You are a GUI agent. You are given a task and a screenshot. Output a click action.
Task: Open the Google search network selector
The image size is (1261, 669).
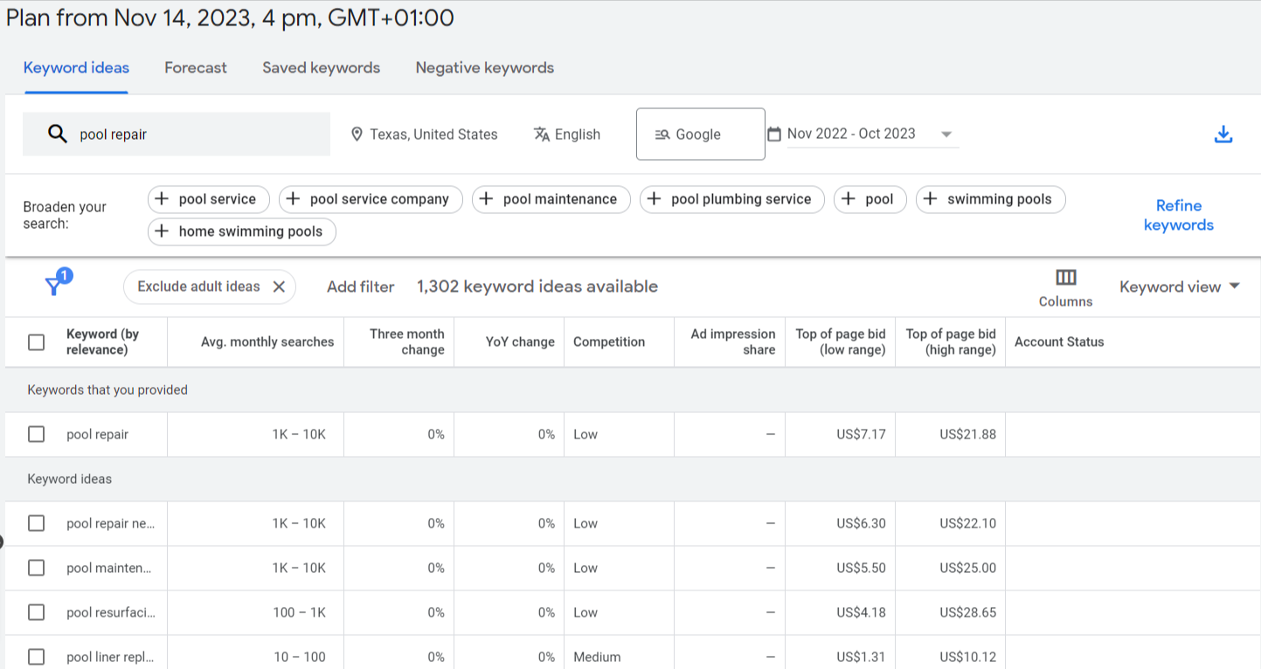click(700, 134)
